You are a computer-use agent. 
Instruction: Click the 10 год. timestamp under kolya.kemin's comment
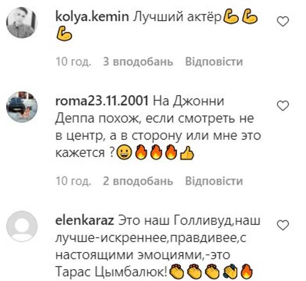tap(74, 62)
